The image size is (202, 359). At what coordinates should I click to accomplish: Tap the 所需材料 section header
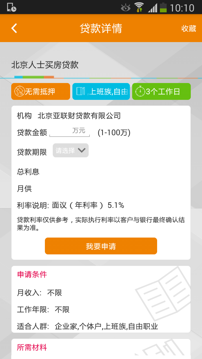click(32, 348)
